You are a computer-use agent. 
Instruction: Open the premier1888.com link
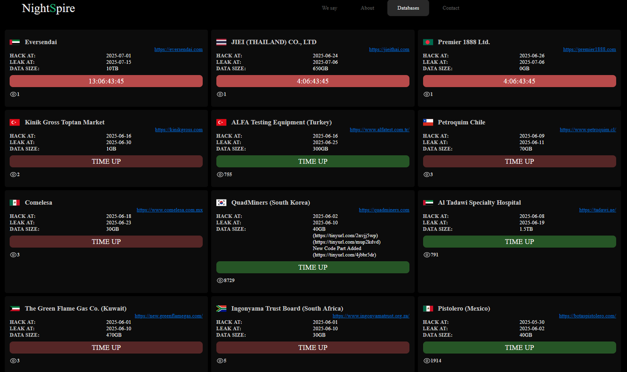coord(589,50)
